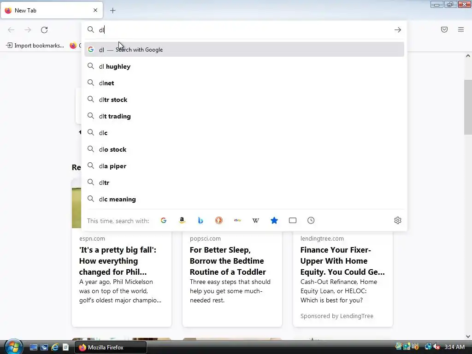Select the 'dltr stock' suggestion
Image resolution: width=472 pixels, height=354 pixels.
click(x=244, y=100)
